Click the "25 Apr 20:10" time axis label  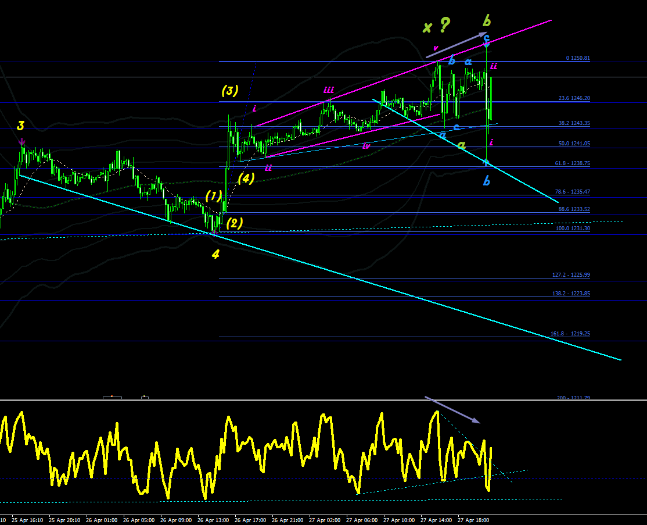(x=64, y=520)
